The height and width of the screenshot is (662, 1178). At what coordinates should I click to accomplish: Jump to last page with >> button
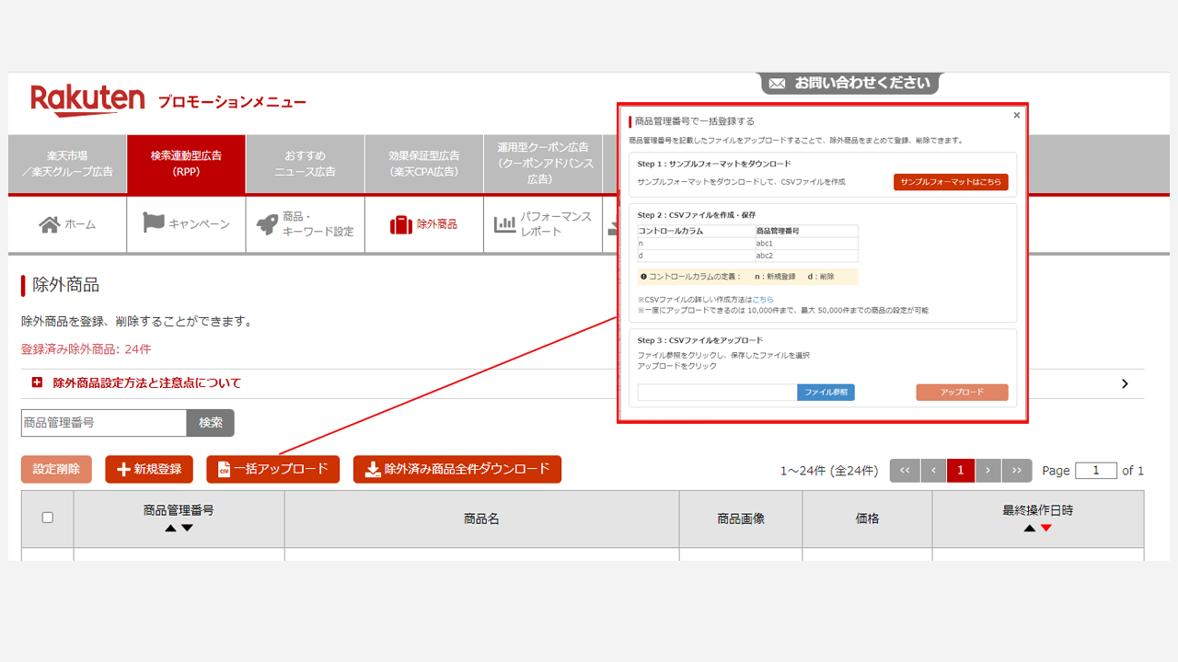(x=1017, y=470)
